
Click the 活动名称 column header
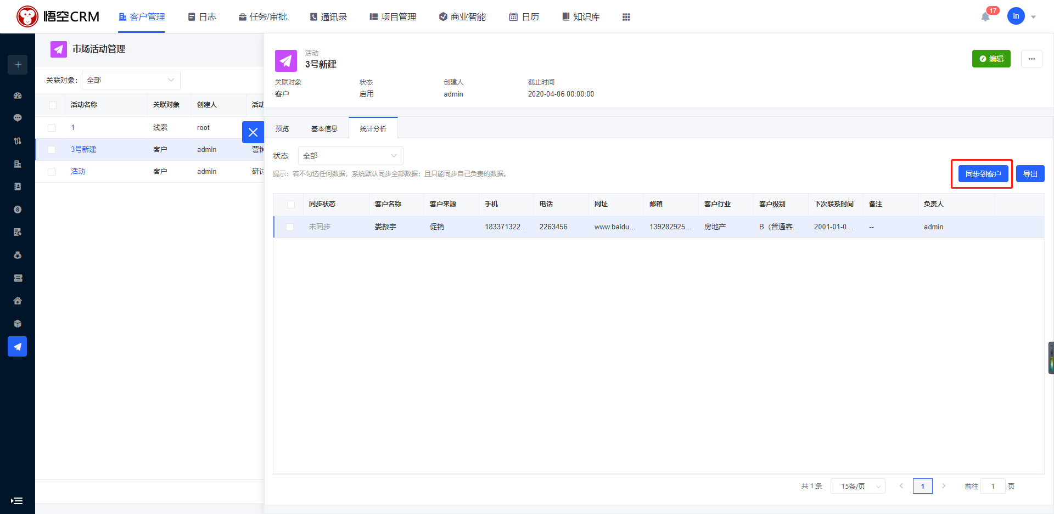(84, 105)
